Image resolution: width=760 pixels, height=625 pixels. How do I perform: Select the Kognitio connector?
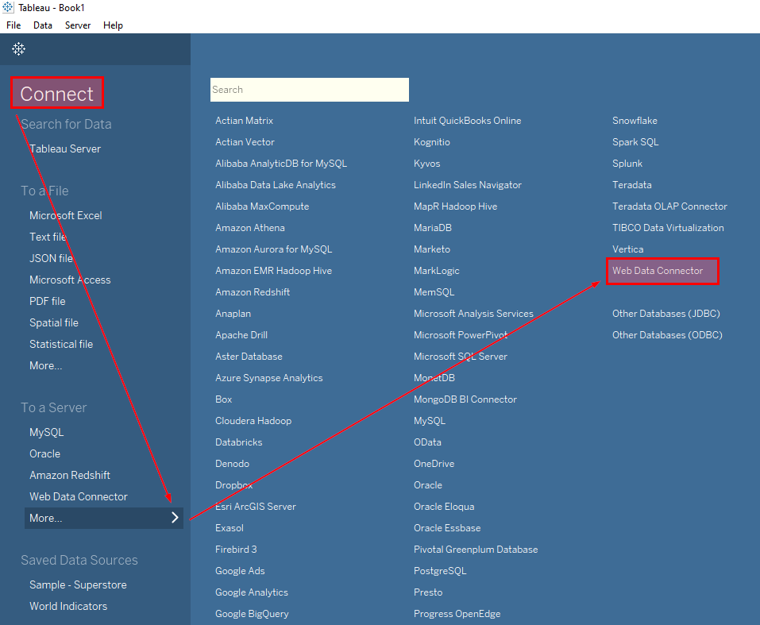(x=432, y=141)
